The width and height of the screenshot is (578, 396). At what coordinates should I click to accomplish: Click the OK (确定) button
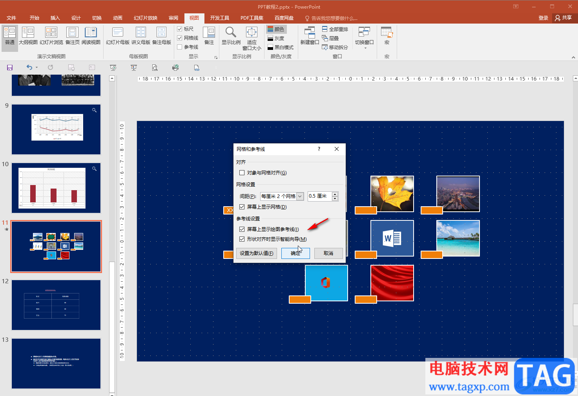(295, 253)
